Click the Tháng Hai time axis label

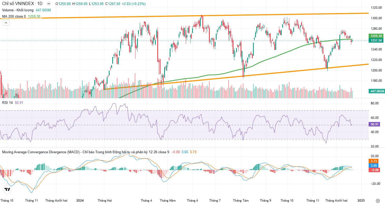[105, 201]
